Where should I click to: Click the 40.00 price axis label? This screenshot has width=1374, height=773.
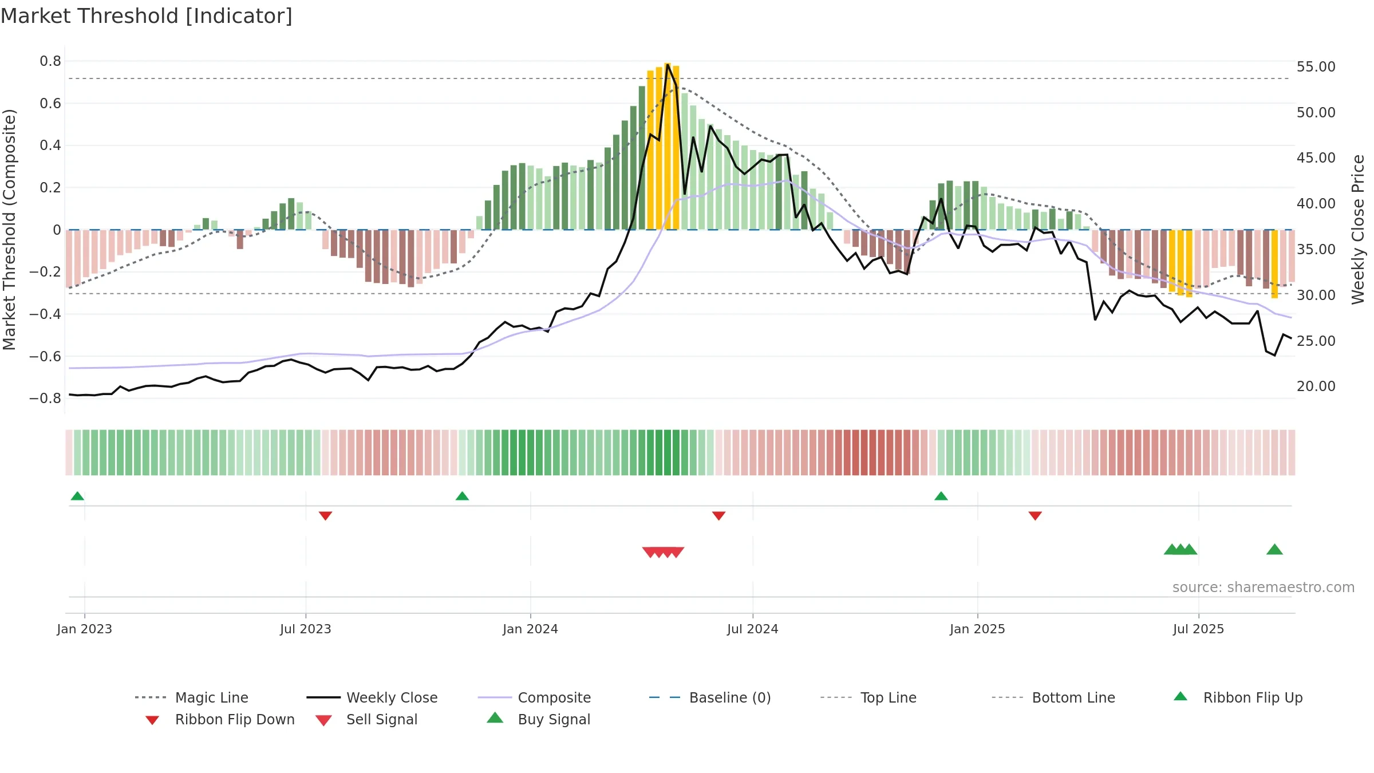(x=1316, y=204)
